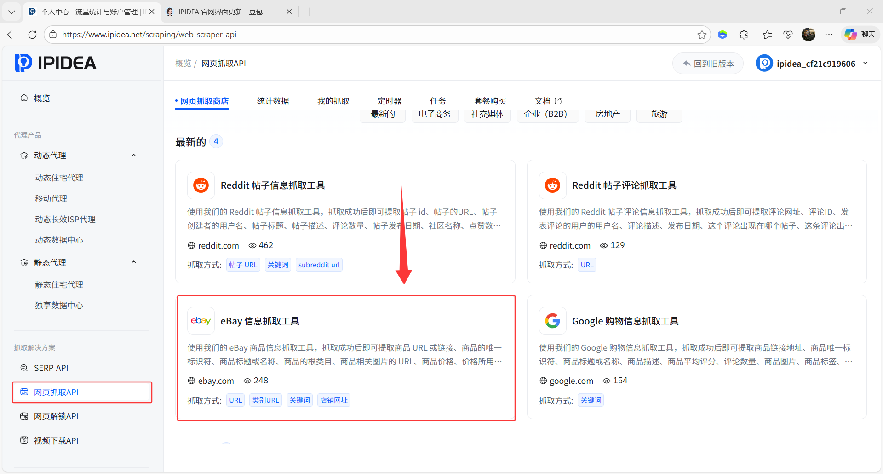Click the subreddit url tag
The height and width of the screenshot is (474, 883).
(319, 265)
